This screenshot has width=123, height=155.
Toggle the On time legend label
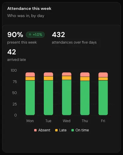coord(82,130)
